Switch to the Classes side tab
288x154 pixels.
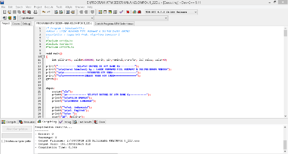coord(16,24)
